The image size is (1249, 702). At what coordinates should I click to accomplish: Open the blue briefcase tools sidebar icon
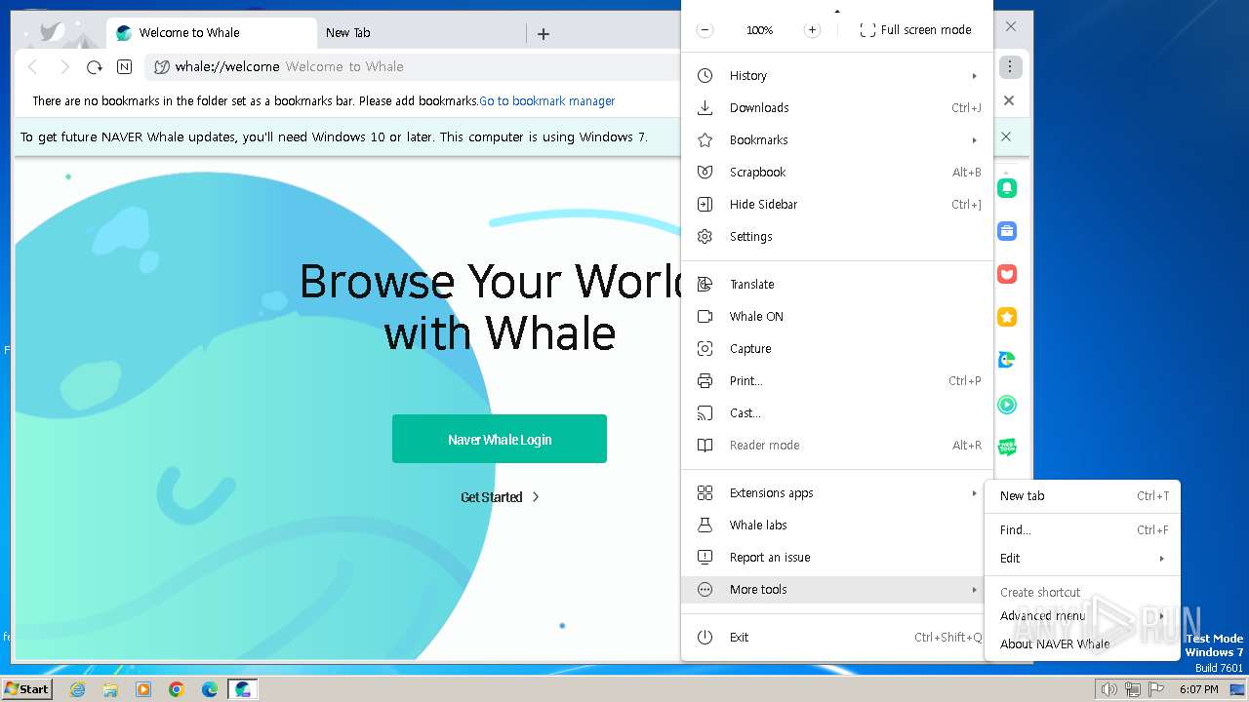tap(1007, 231)
